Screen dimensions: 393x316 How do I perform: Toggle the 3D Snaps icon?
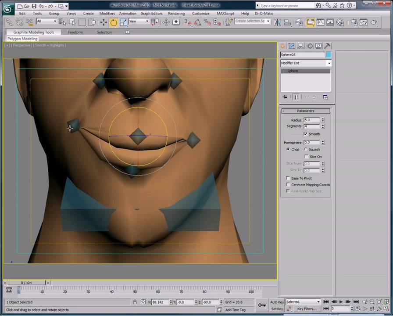coord(188,22)
